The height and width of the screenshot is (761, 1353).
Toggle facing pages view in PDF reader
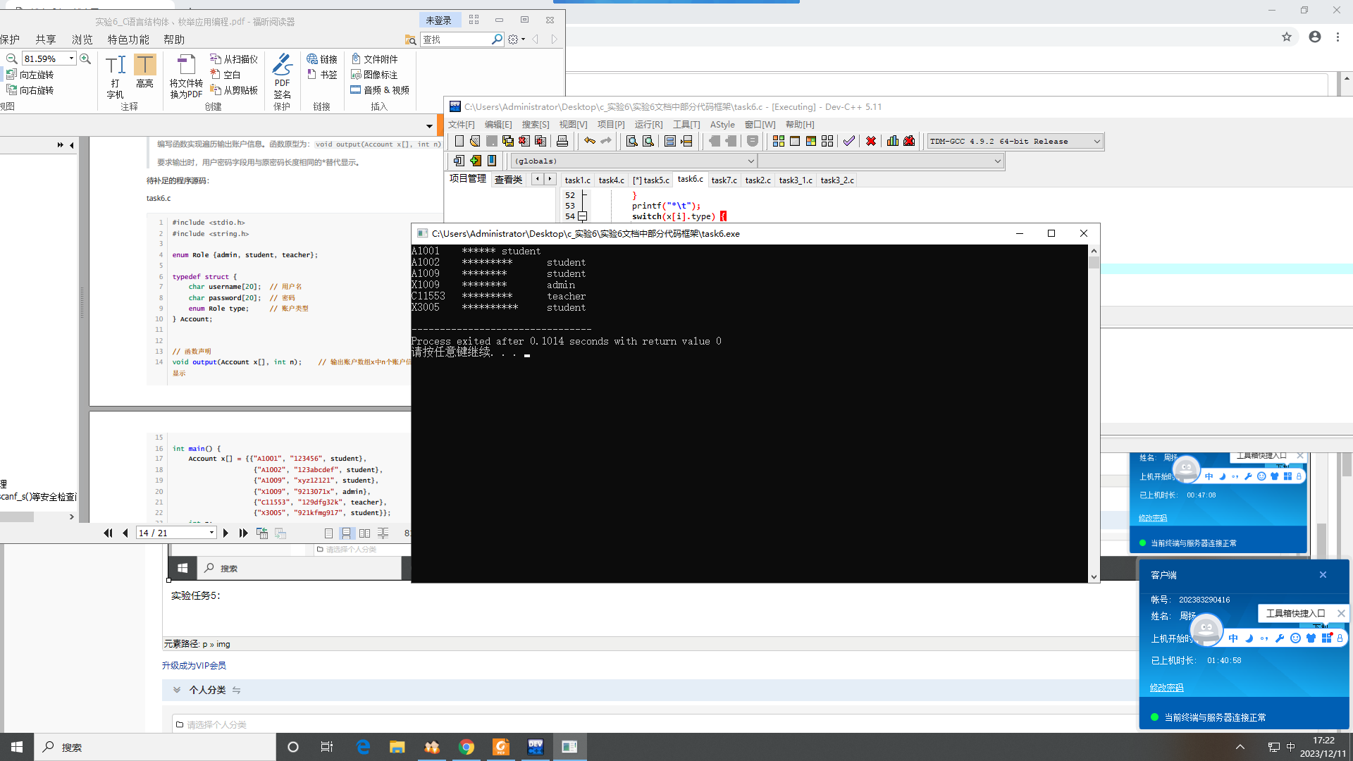pos(364,533)
